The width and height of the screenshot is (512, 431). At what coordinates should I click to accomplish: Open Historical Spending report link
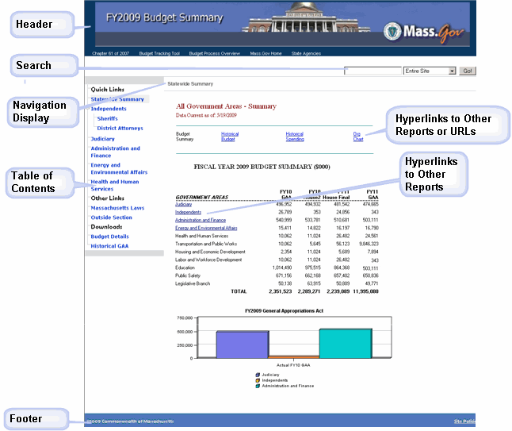[x=295, y=137]
